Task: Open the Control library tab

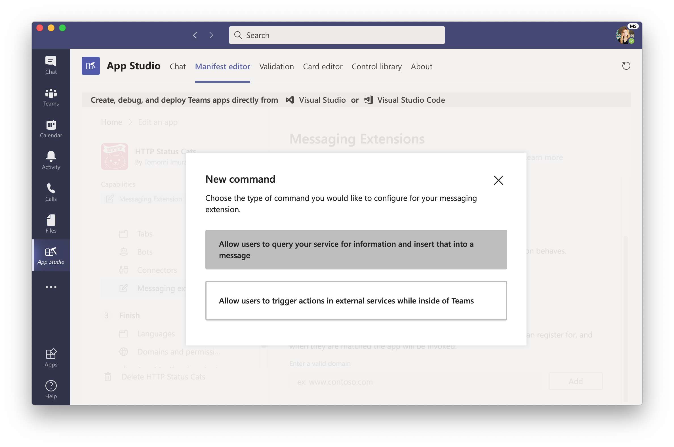Action: 376,66
